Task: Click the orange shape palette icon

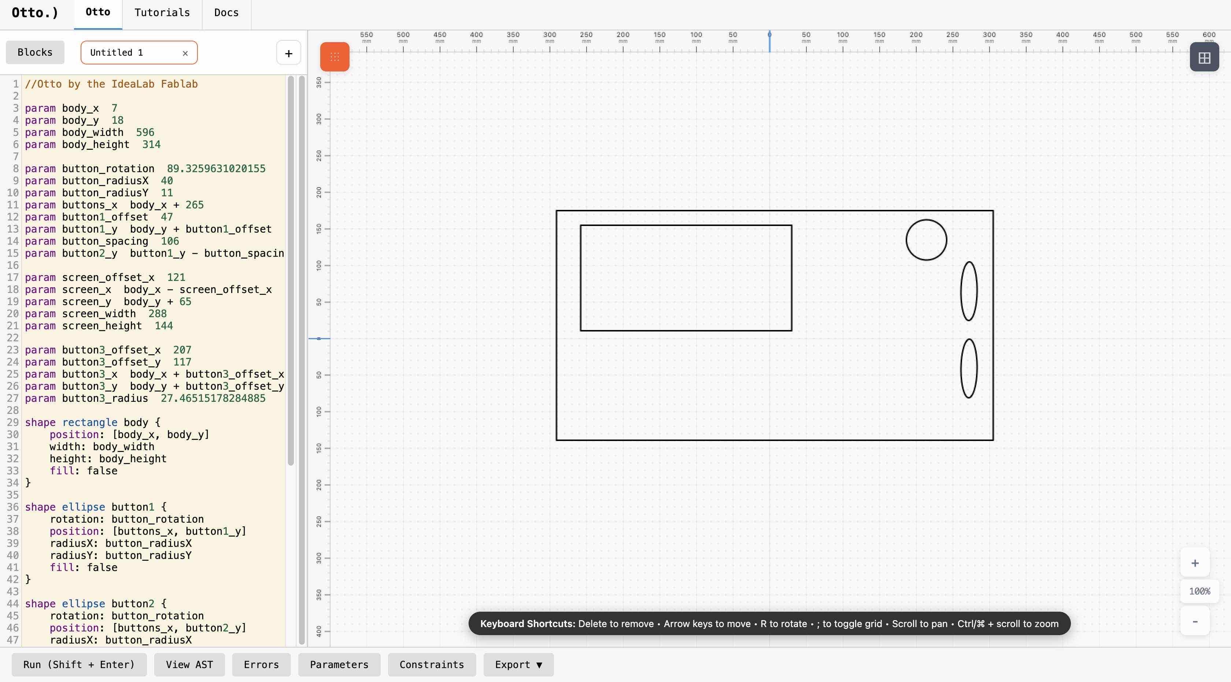Action: pos(334,57)
